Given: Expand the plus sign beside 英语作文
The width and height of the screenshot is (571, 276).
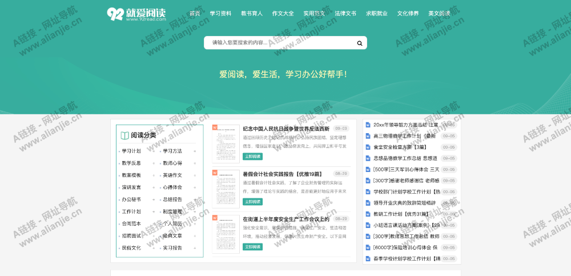Looking at the screenshot, I should 195,175.
